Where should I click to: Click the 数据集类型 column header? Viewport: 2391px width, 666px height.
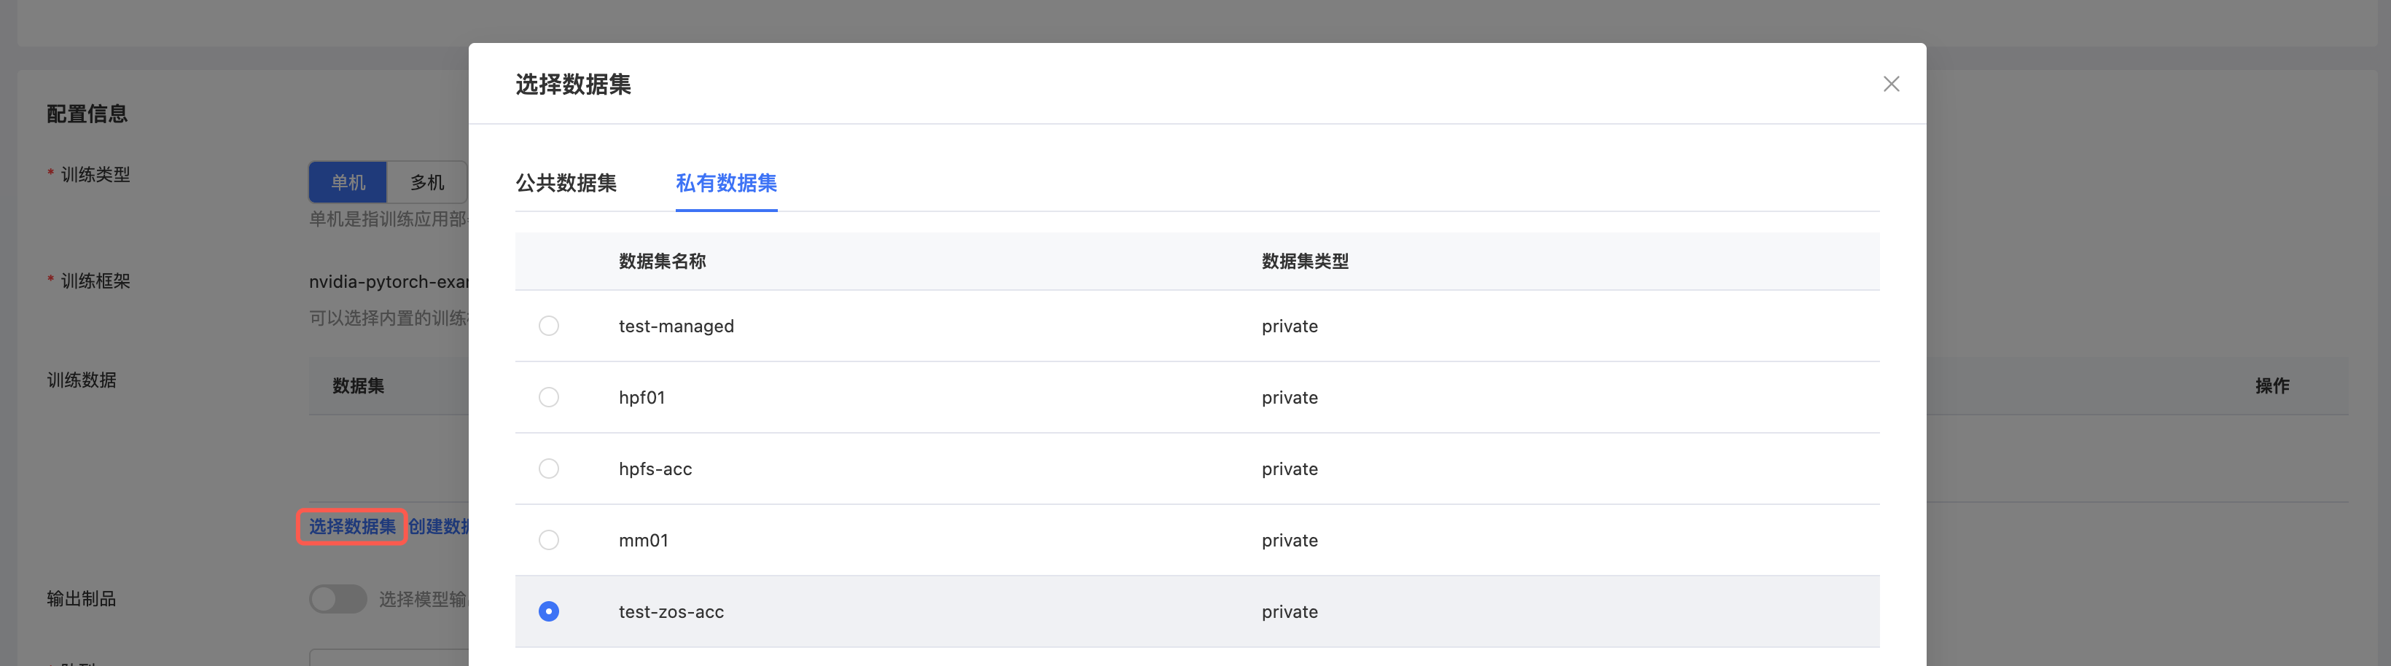[1304, 262]
